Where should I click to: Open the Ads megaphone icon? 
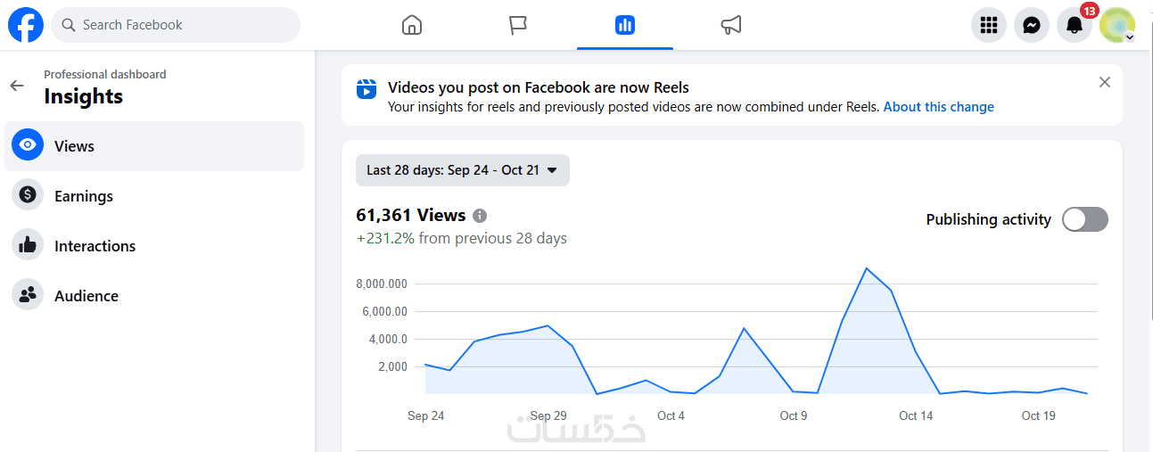tap(731, 25)
